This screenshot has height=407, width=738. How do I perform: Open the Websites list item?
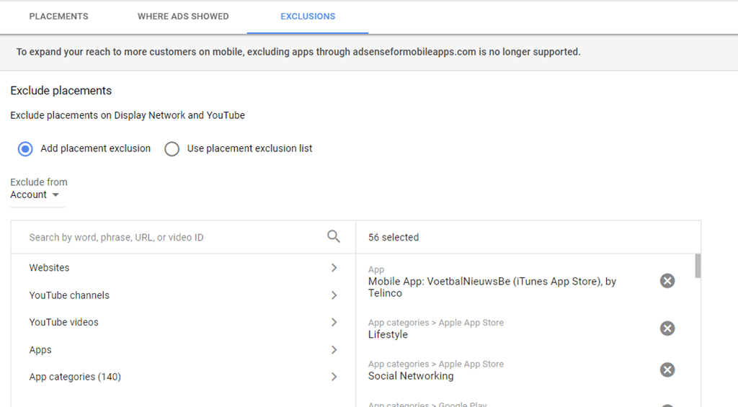point(50,268)
